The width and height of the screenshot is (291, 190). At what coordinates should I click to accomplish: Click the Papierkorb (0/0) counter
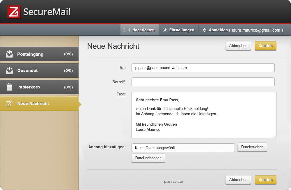click(68, 87)
